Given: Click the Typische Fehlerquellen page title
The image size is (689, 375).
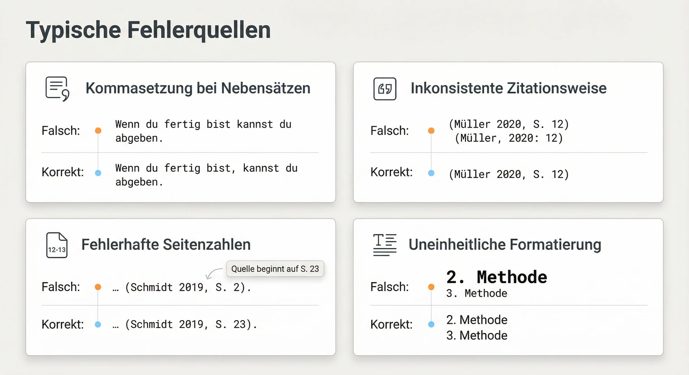Looking at the screenshot, I should click(x=149, y=29).
